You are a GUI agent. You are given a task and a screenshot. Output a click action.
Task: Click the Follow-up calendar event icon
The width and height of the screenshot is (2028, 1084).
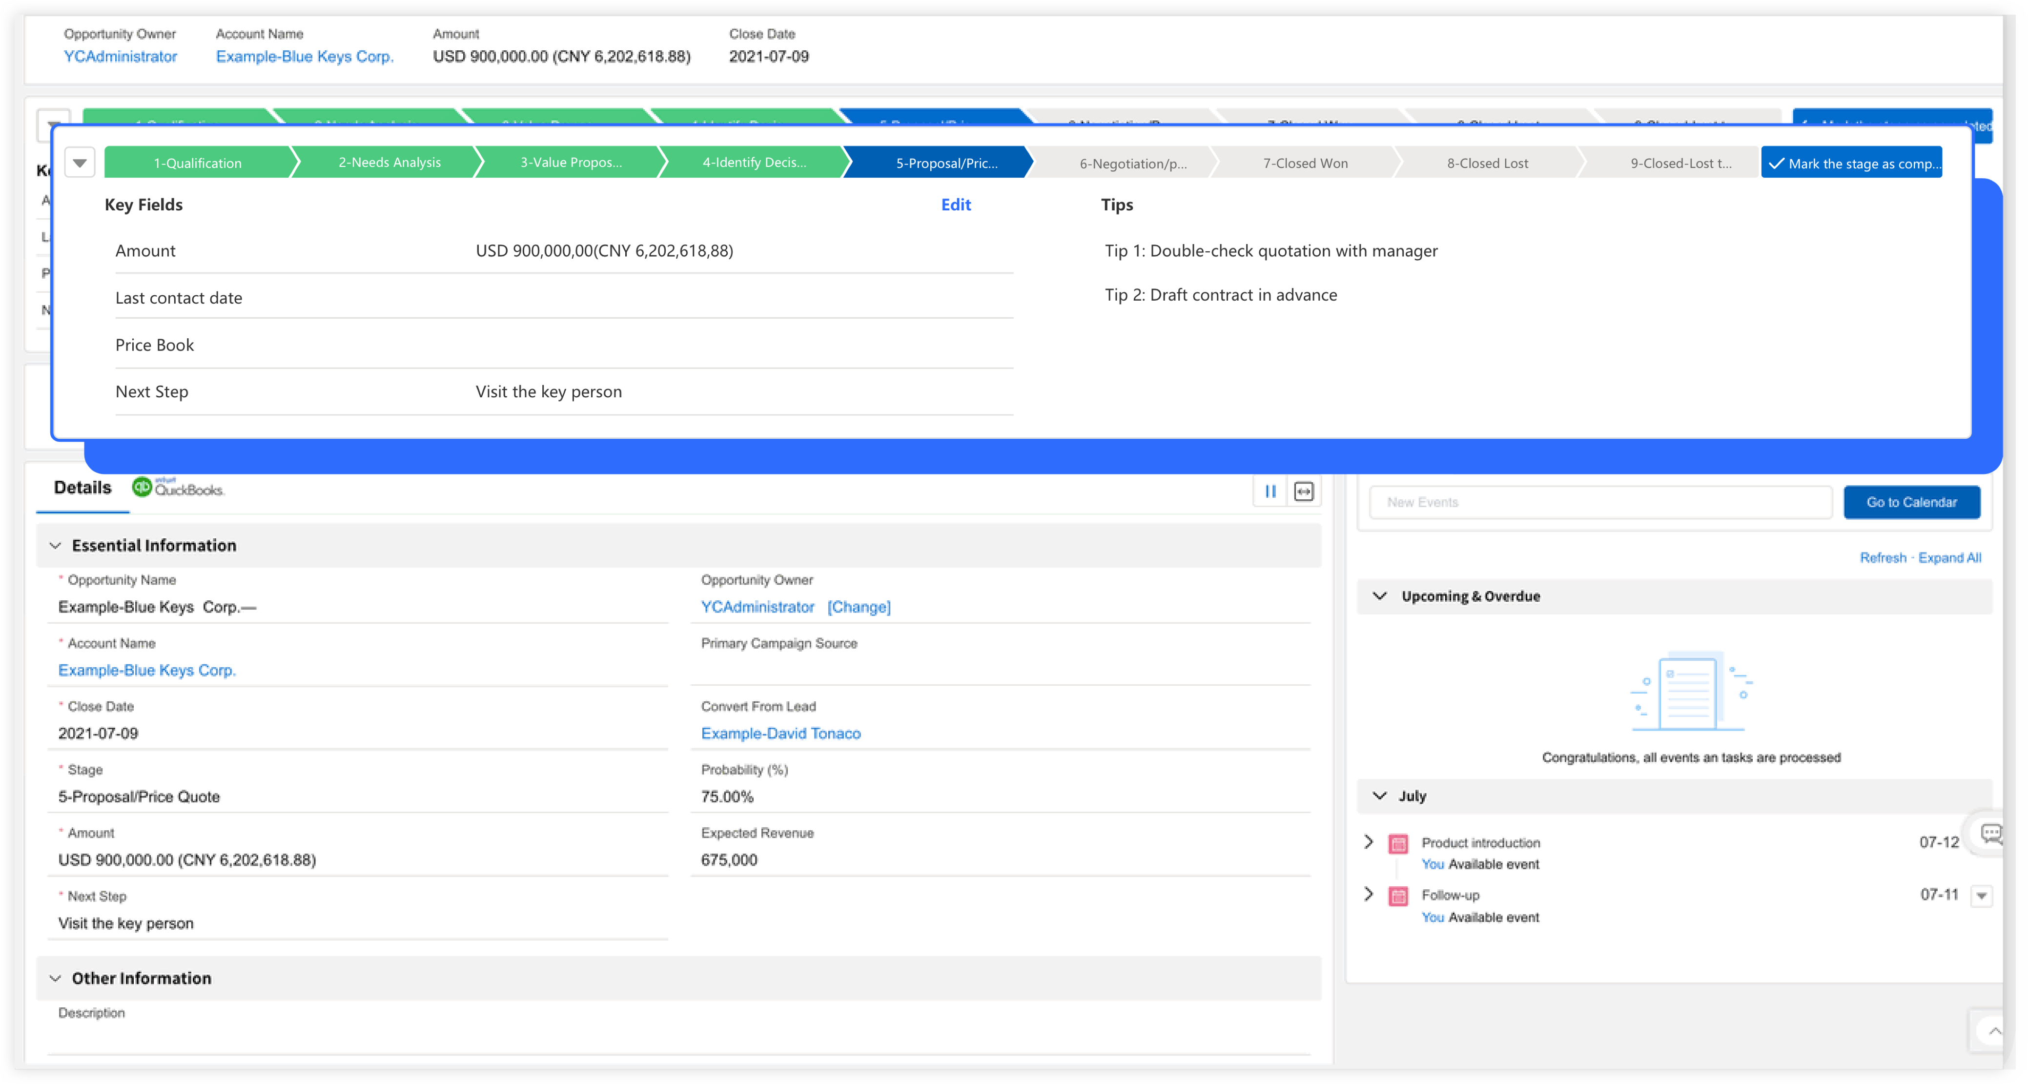[1398, 896]
